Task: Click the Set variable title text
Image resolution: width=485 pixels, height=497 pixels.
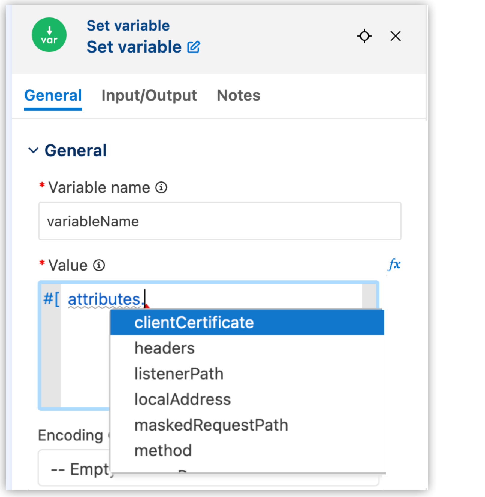Action: click(134, 47)
